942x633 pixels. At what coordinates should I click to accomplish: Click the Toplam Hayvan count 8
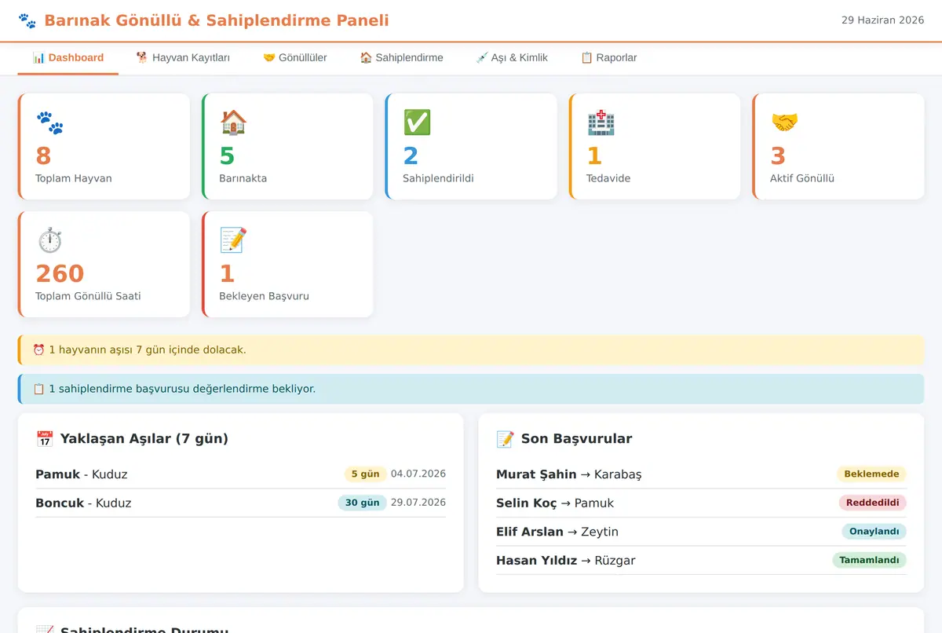coord(43,156)
